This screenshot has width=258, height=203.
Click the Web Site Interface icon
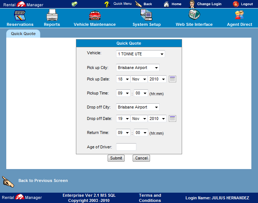pos(194,16)
